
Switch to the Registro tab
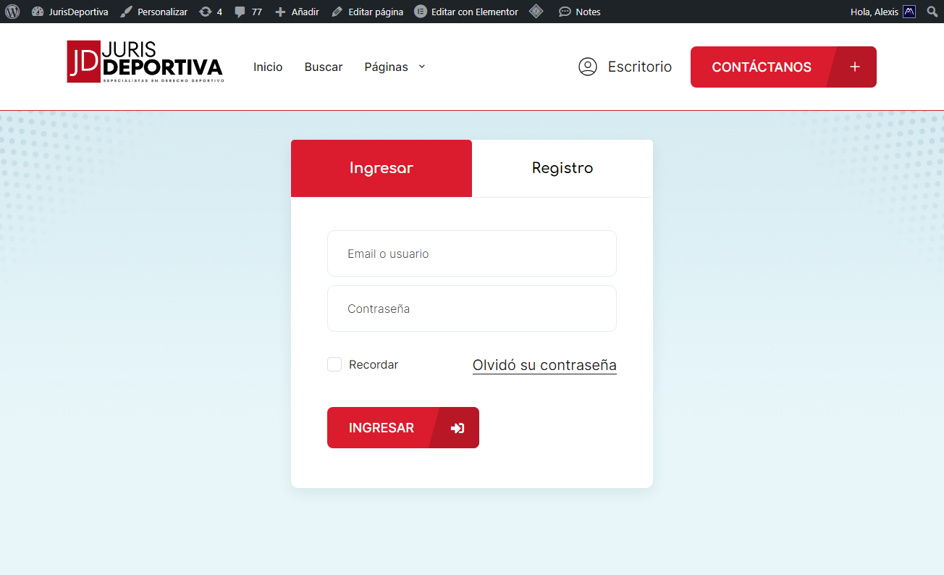(x=562, y=168)
